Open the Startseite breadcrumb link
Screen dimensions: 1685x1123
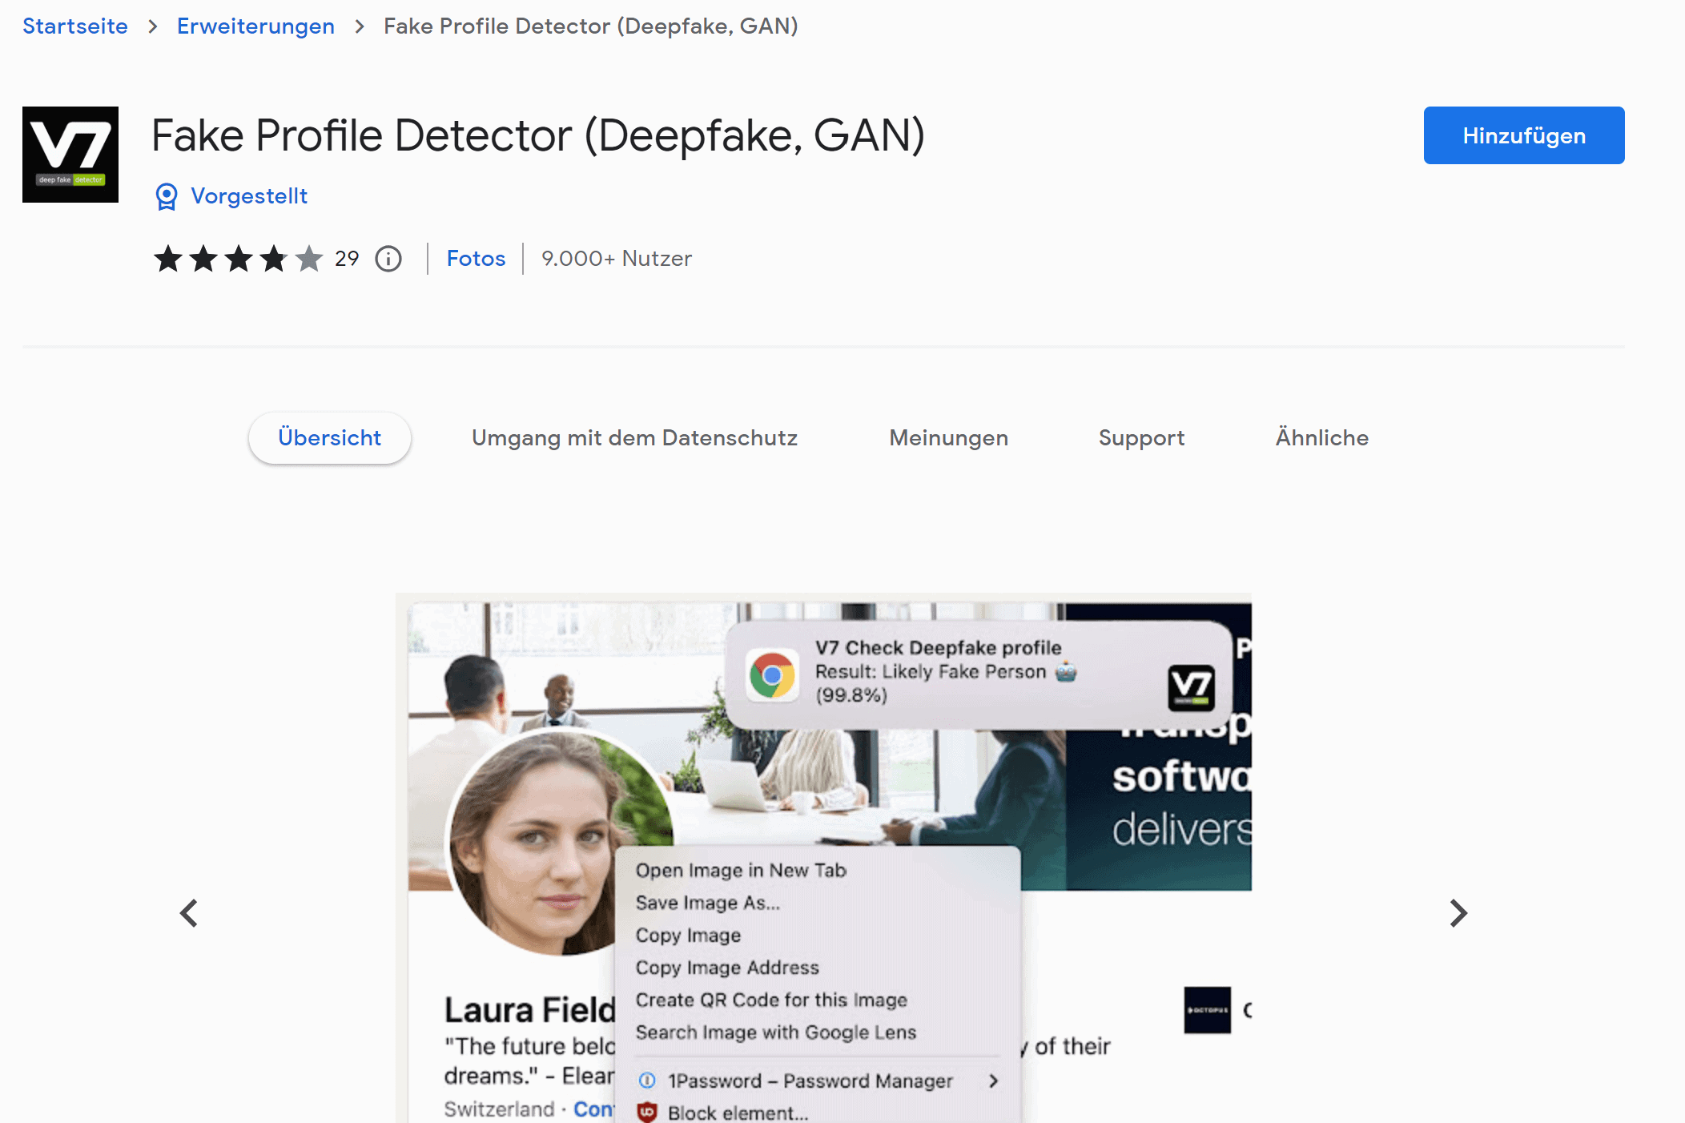(x=75, y=26)
